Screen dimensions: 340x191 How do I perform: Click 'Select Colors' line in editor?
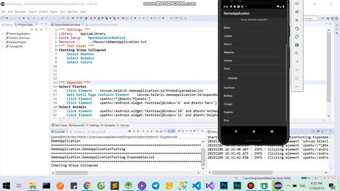coord(79,62)
